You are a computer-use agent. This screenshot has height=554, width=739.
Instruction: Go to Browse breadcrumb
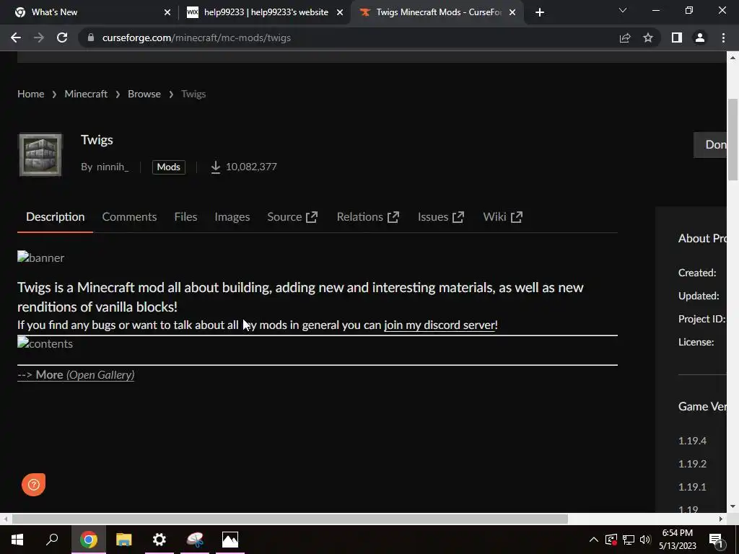144,94
